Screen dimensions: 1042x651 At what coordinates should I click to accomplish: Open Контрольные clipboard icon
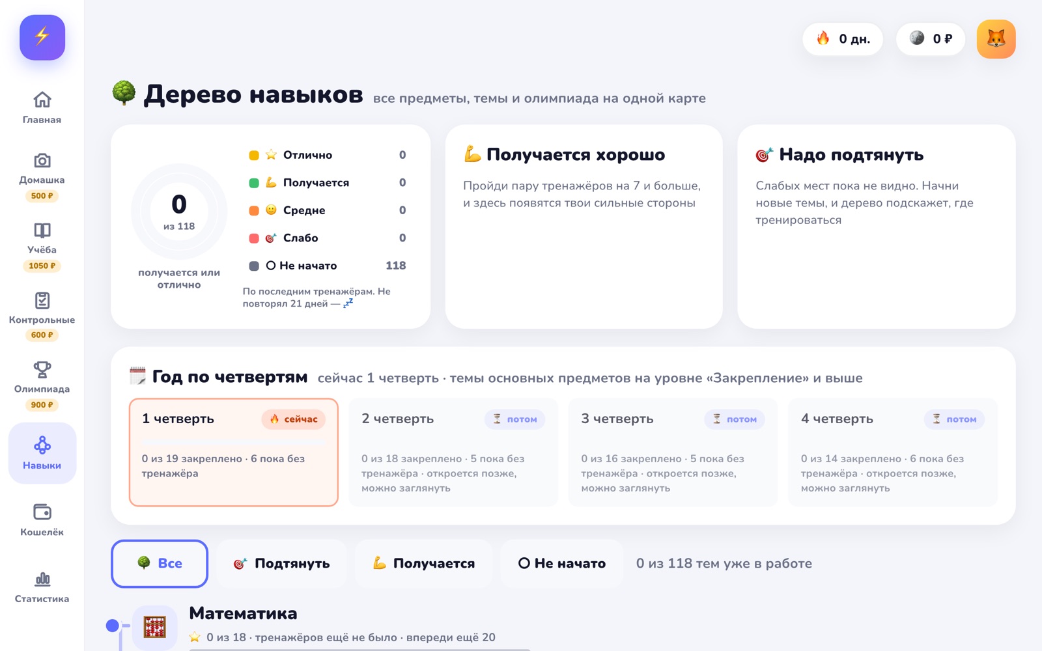tap(42, 300)
